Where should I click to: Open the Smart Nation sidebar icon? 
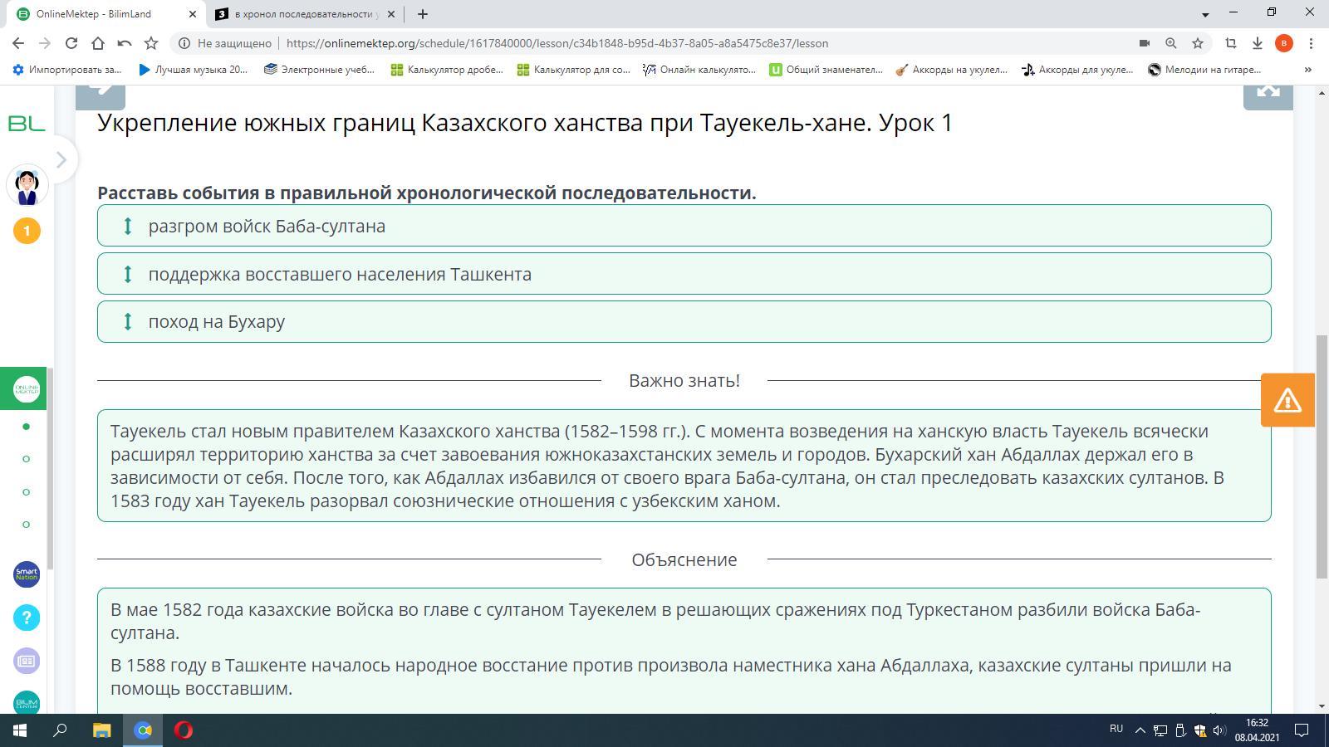coord(27,574)
